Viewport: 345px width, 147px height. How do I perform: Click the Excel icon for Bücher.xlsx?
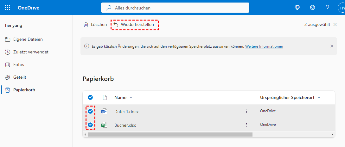(x=104, y=125)
